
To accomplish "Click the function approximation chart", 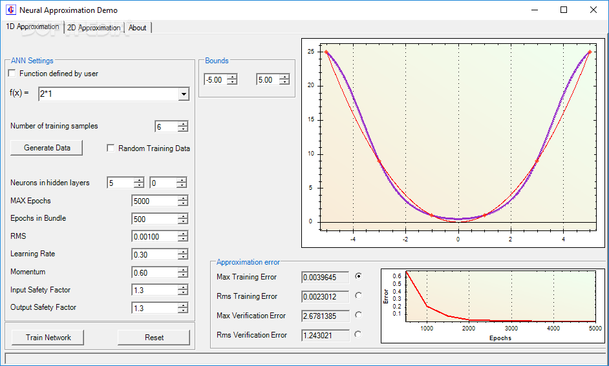I will tap(453, 143).
